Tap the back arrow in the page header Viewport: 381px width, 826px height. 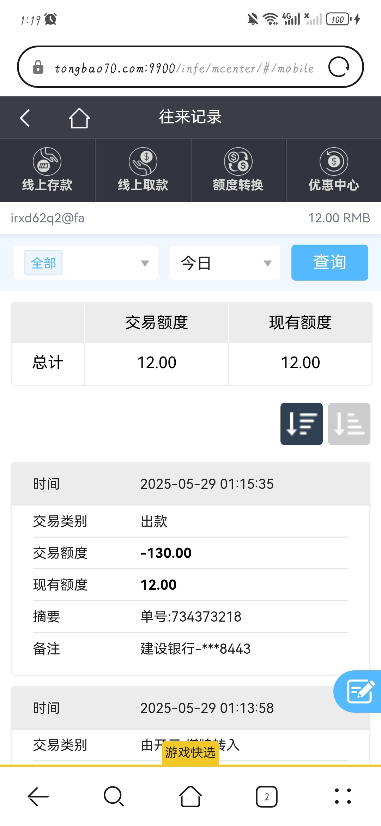[25, 118]
